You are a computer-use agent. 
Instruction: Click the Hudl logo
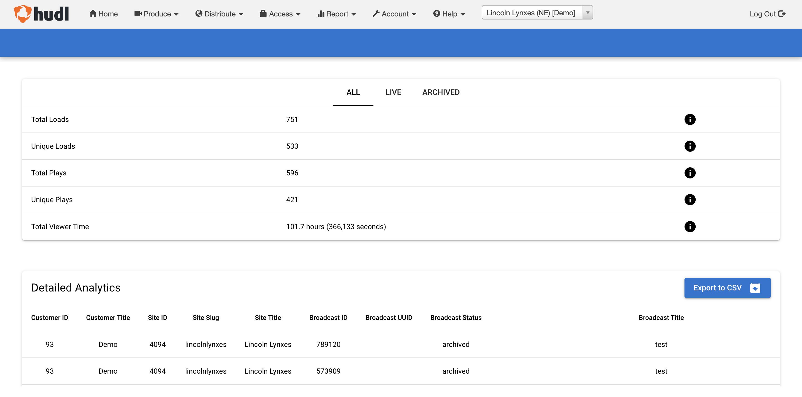click(x=41, y=14)
